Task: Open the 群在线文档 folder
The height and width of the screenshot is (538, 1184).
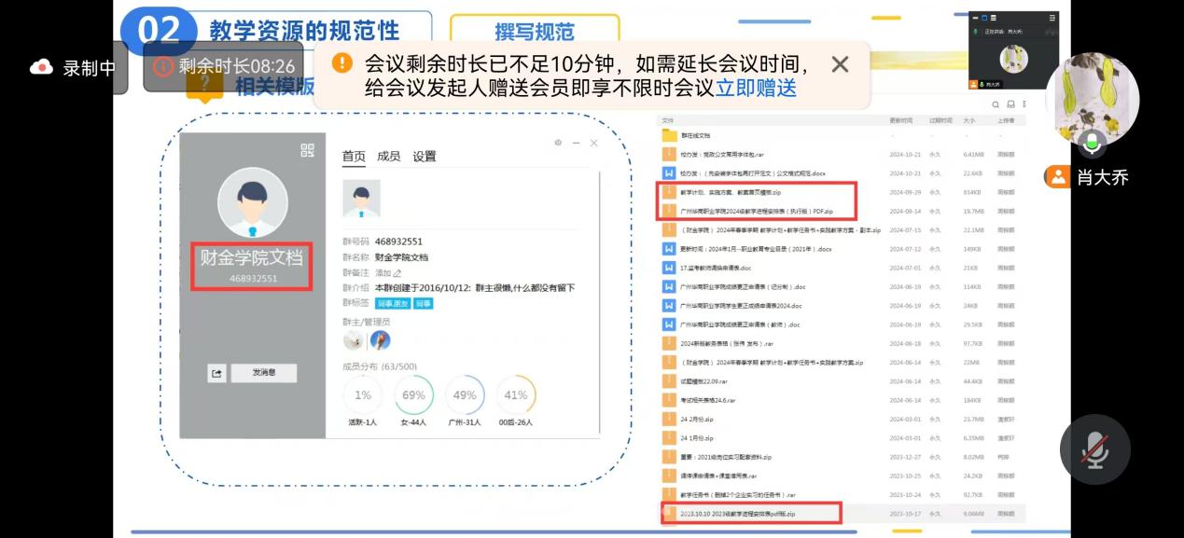Action: coord(695,136)
